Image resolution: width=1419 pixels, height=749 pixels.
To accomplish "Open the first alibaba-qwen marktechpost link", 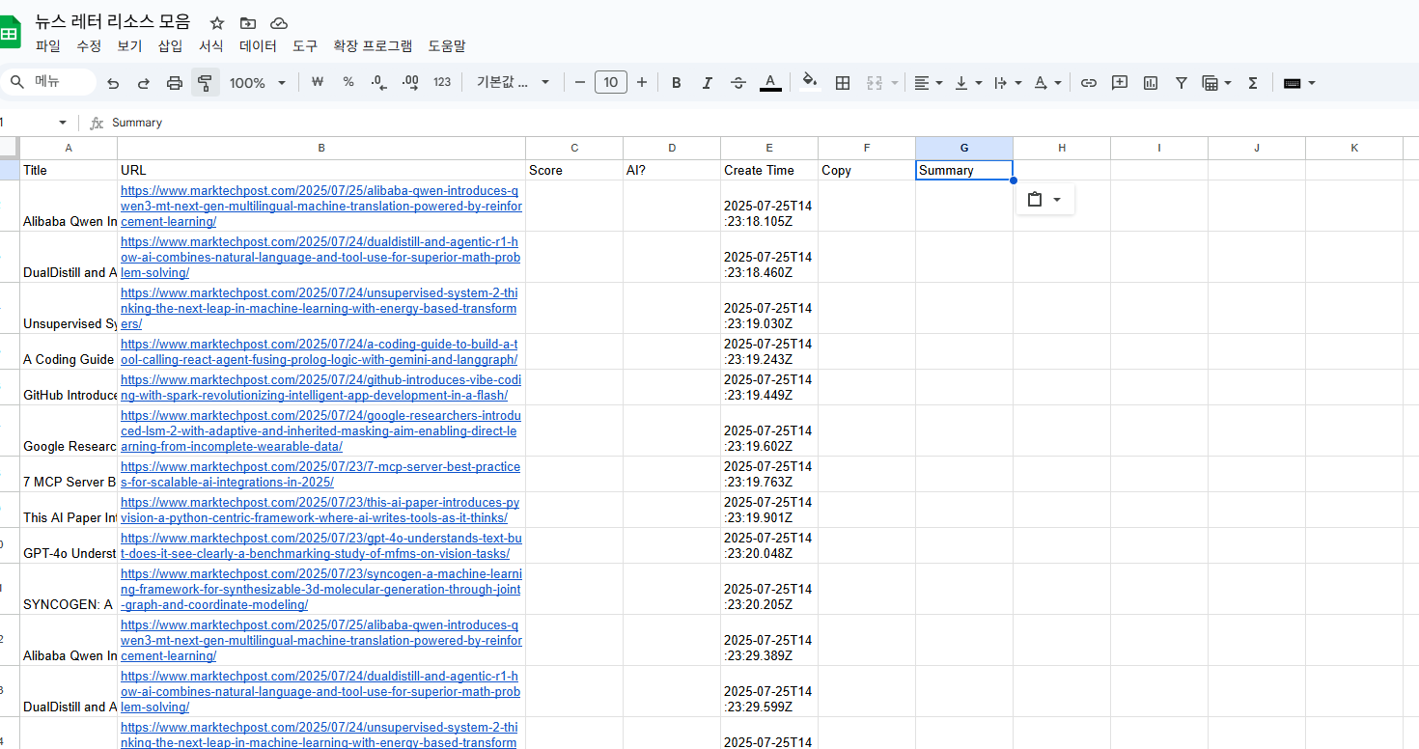I will click(321, 206).
